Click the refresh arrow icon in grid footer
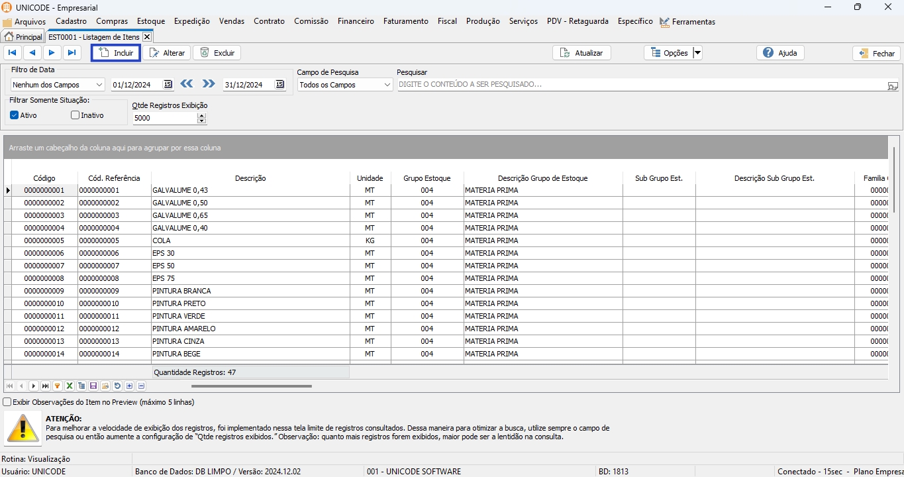 (x=117, y=386)
